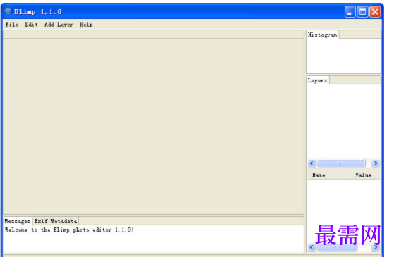Click the Layers panel horizontal scrollbar thumb
The image size is (394, 257).
341,163
